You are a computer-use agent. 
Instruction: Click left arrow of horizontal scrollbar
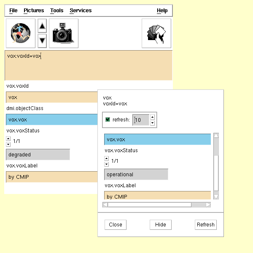click(105, 205)
